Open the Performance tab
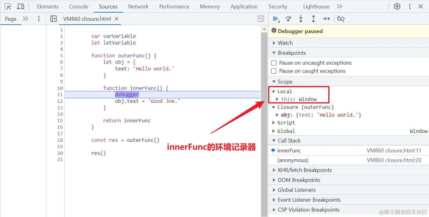This screenshot has height=217, width=429. (174, 6)
